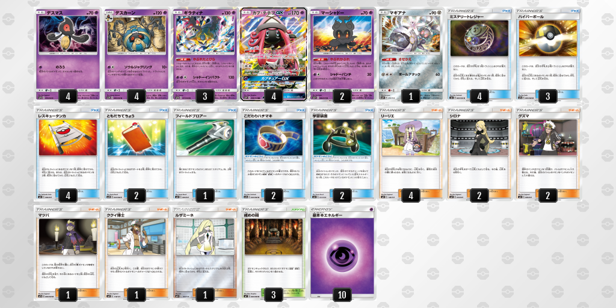Select the Giratina card

coord(205,54)
